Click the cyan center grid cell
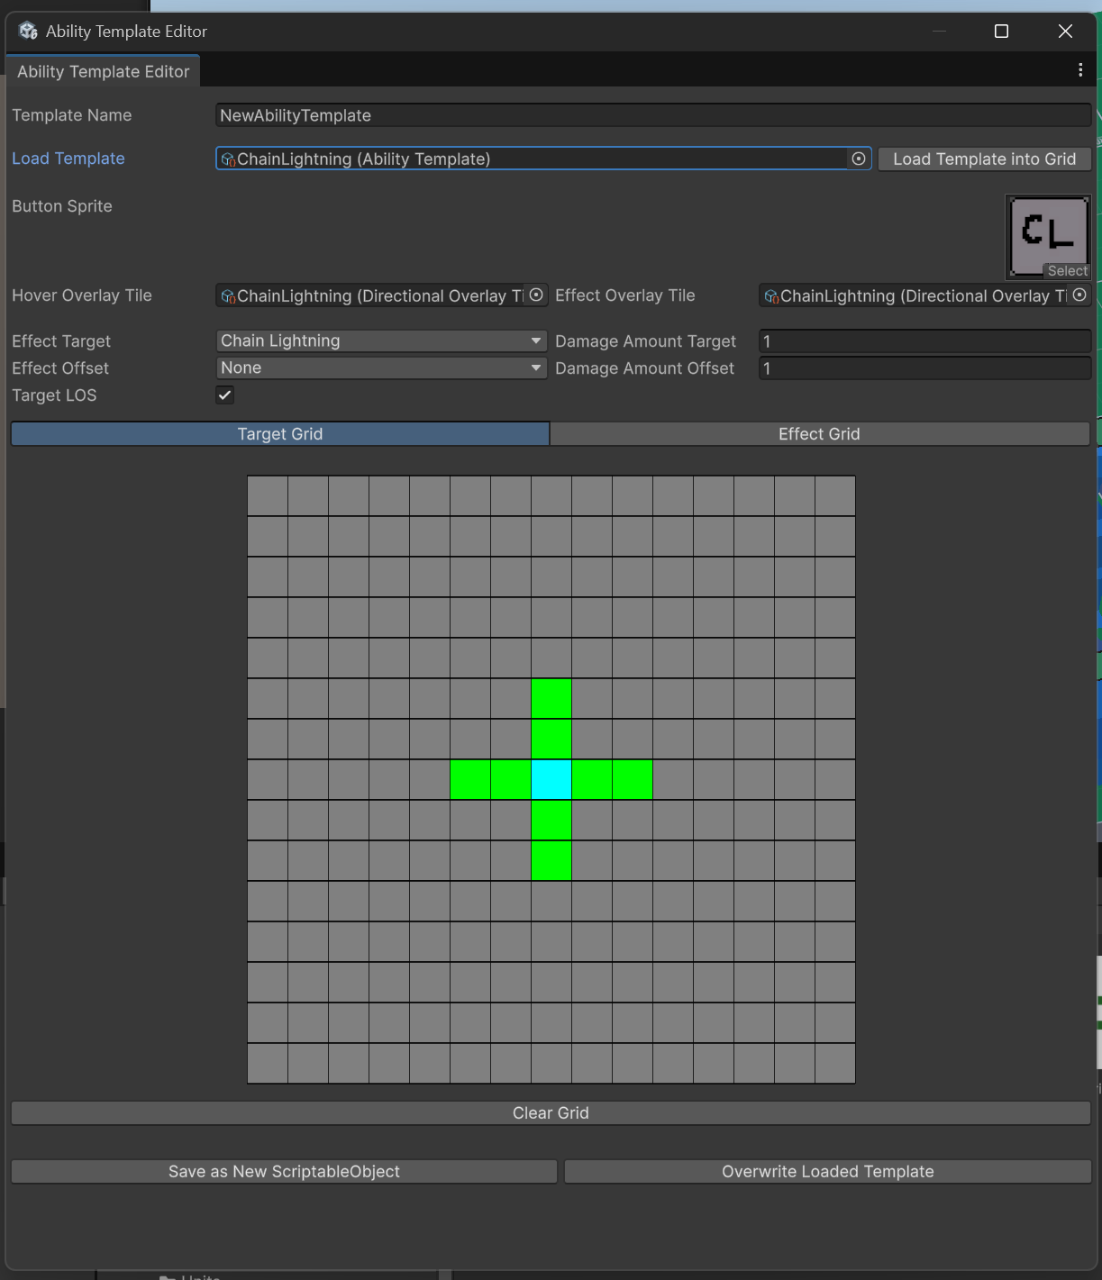The width and height of the screenshot is (1102, 1280). point(551,779)
